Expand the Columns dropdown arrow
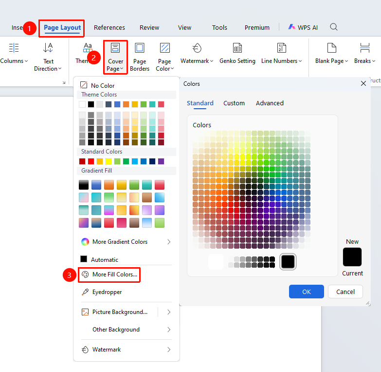 pyautogui.click(x=26, y=61)
